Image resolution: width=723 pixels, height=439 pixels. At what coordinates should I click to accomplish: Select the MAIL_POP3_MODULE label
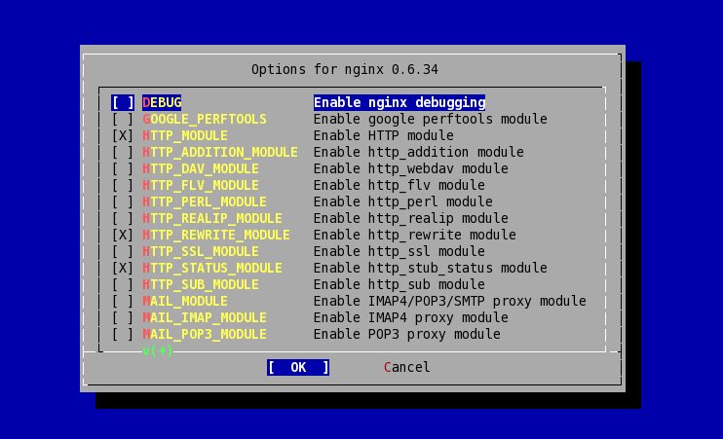tap(205, 335)
